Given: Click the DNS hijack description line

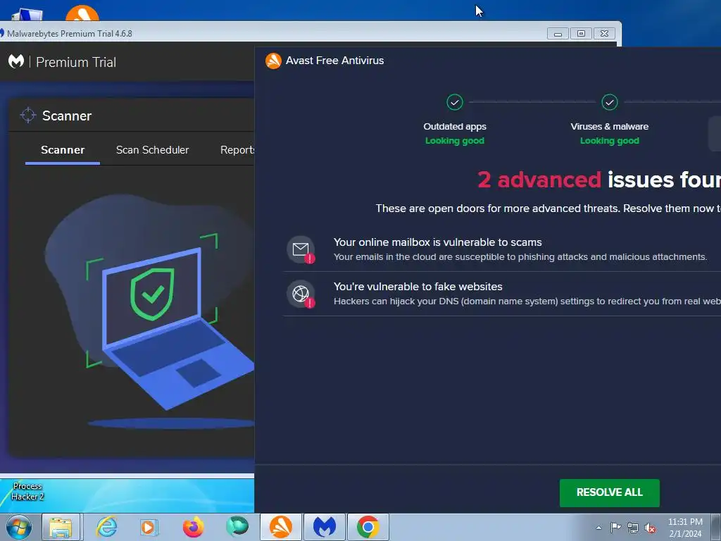Looking at the screenshot, I should (x=527, y=301).
